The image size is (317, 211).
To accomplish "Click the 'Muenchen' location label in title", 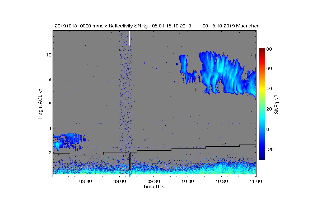I will pyautogui.click(x=248, y=26).
